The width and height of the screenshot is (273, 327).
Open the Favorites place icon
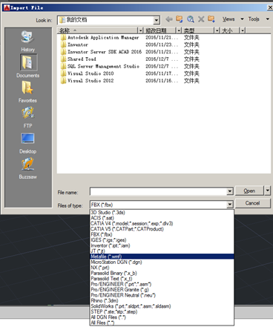click(x=27, y=87)
